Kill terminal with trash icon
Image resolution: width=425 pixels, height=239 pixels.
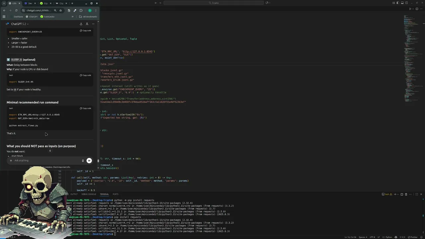click(406, 194)
